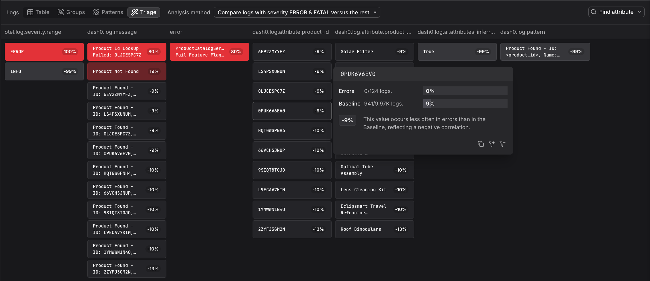Click the Groups view icon
650x281 pixels.
61,12
